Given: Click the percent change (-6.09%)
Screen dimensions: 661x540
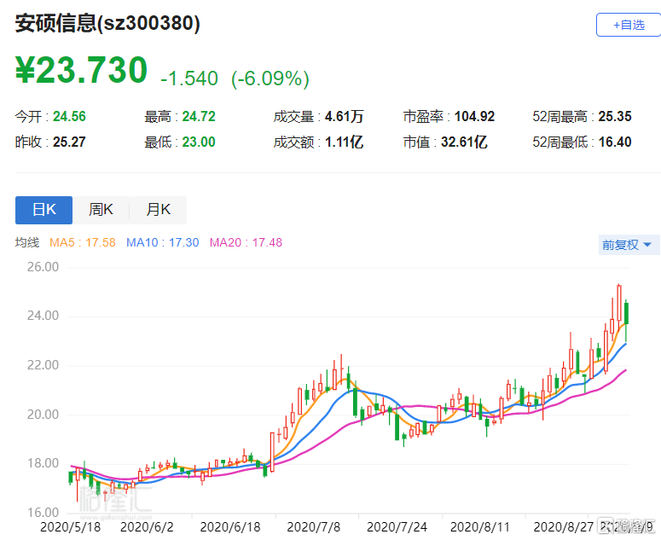Looking at the screenshot, I should click(x=270, y=78).
